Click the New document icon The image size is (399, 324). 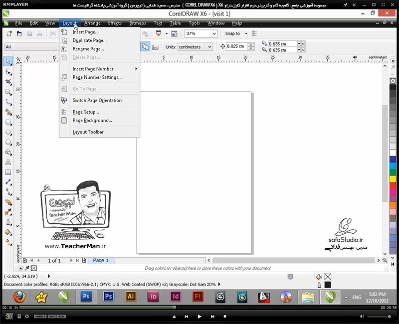[9, 33]
